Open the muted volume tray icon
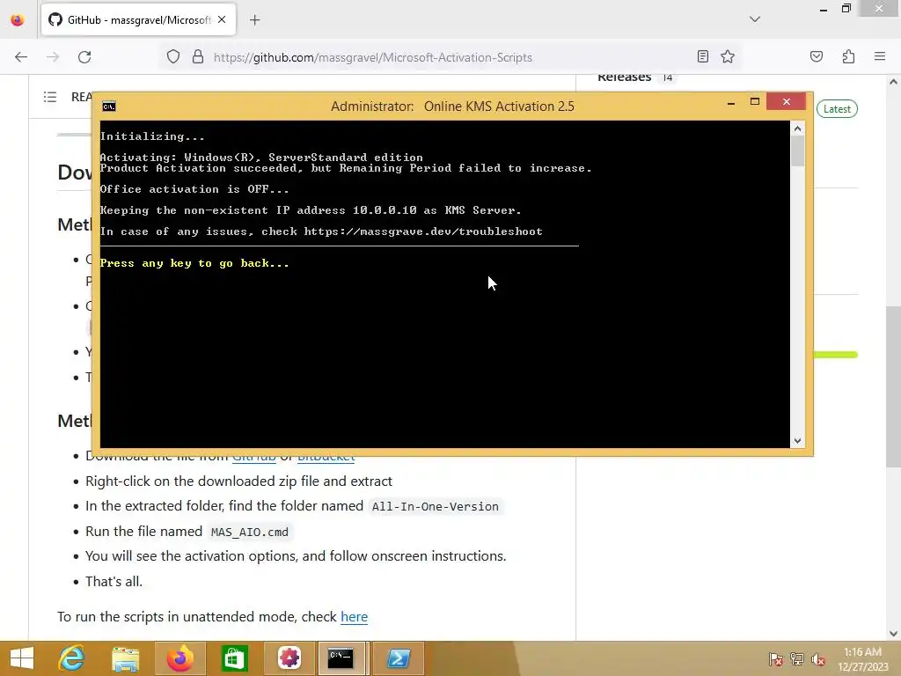The width and height of the screenshot is (901, 676). (x=818, y=658)
